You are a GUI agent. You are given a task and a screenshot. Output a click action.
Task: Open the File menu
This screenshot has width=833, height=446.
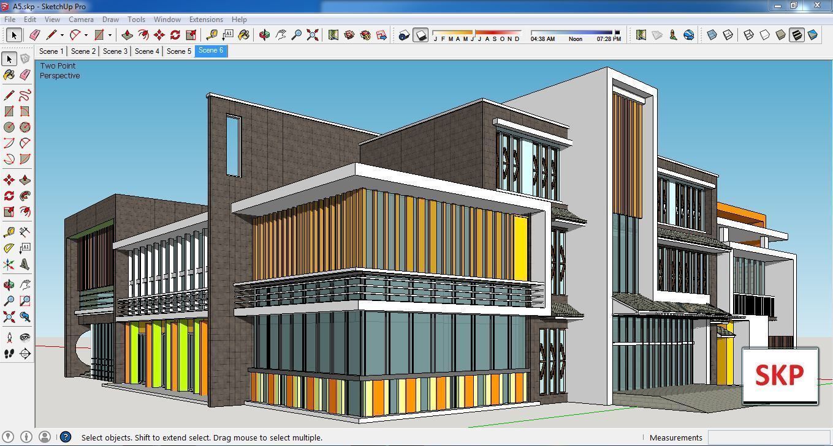(x=10, y=20)
